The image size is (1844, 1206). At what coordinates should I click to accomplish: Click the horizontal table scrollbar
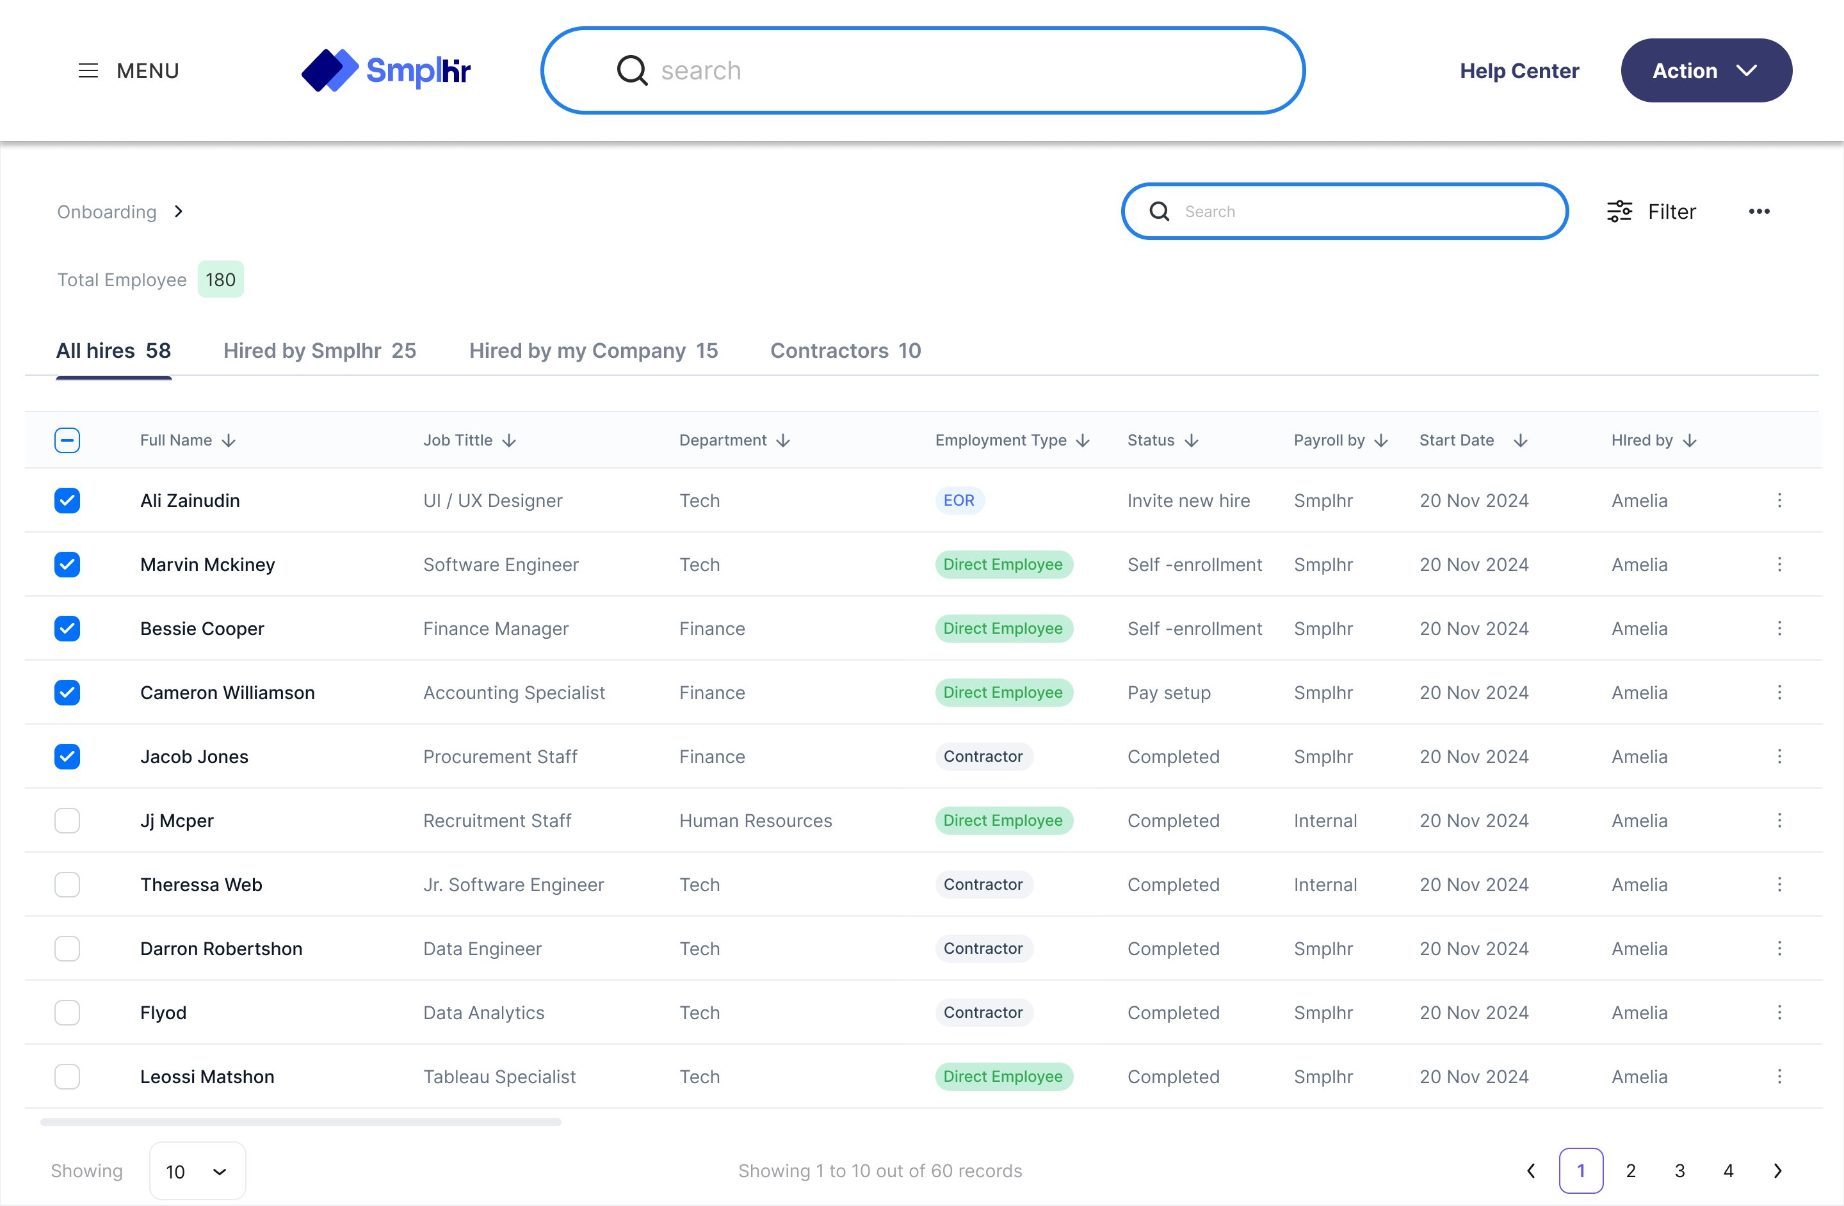point(301,1122)
